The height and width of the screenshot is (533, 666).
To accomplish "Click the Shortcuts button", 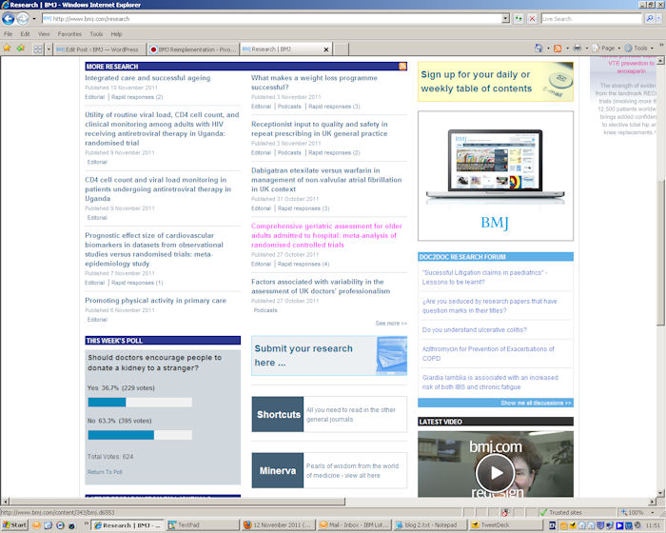I will [278, 414].
